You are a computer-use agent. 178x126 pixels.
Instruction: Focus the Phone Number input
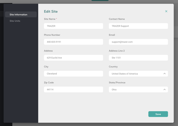pos(74,42)
